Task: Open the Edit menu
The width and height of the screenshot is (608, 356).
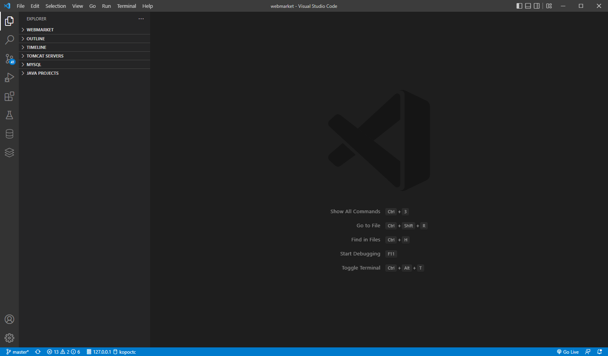Action: [x=35, y=6]
